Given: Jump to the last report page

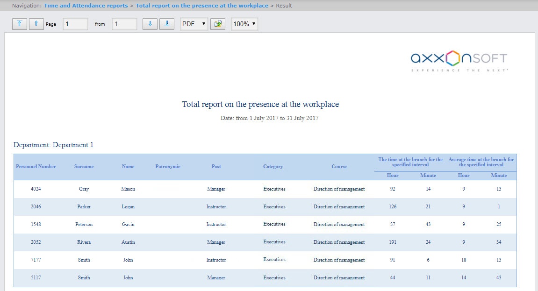Looking at the screenshot, I should 167,24.
